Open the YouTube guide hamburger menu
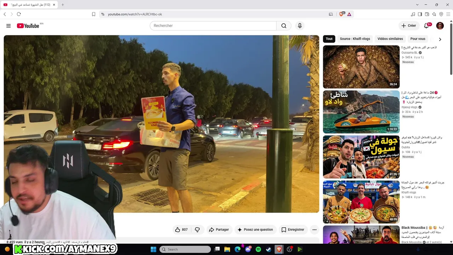 (x=8, y=25)
